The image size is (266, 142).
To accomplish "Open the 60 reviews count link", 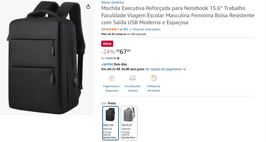I will tap(126, 29).
